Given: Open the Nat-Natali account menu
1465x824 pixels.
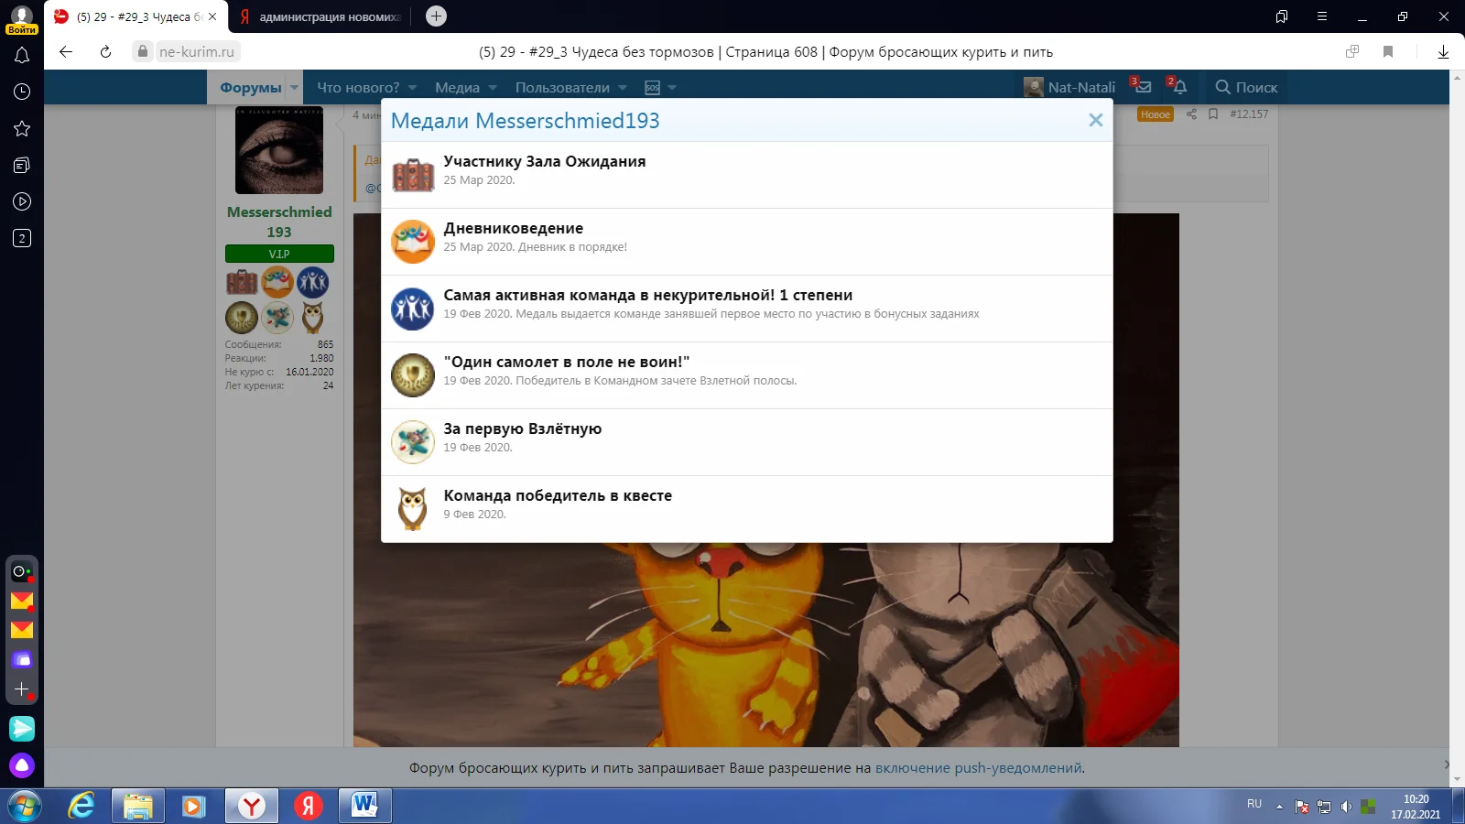Looking at the screenshot, I should coord(1069,87).
